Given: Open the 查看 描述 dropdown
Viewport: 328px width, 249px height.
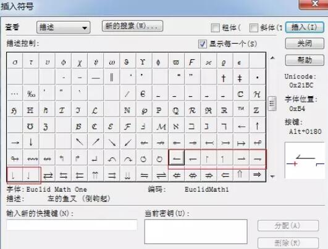Looking at the screenshot, I should [x=63, y=27].
